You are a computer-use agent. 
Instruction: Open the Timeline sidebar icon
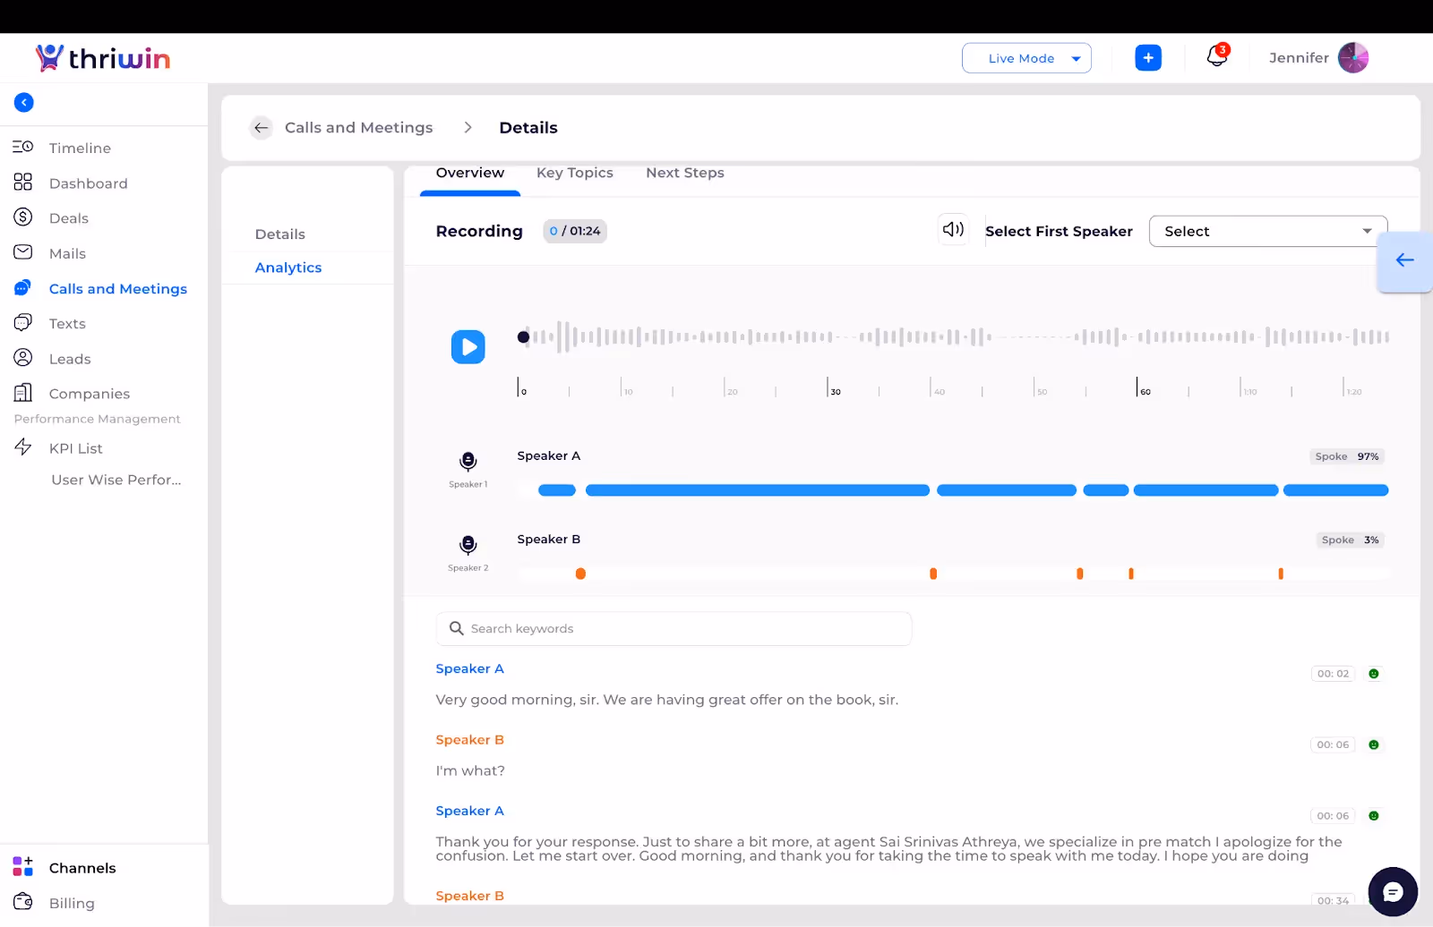point(23,147)
